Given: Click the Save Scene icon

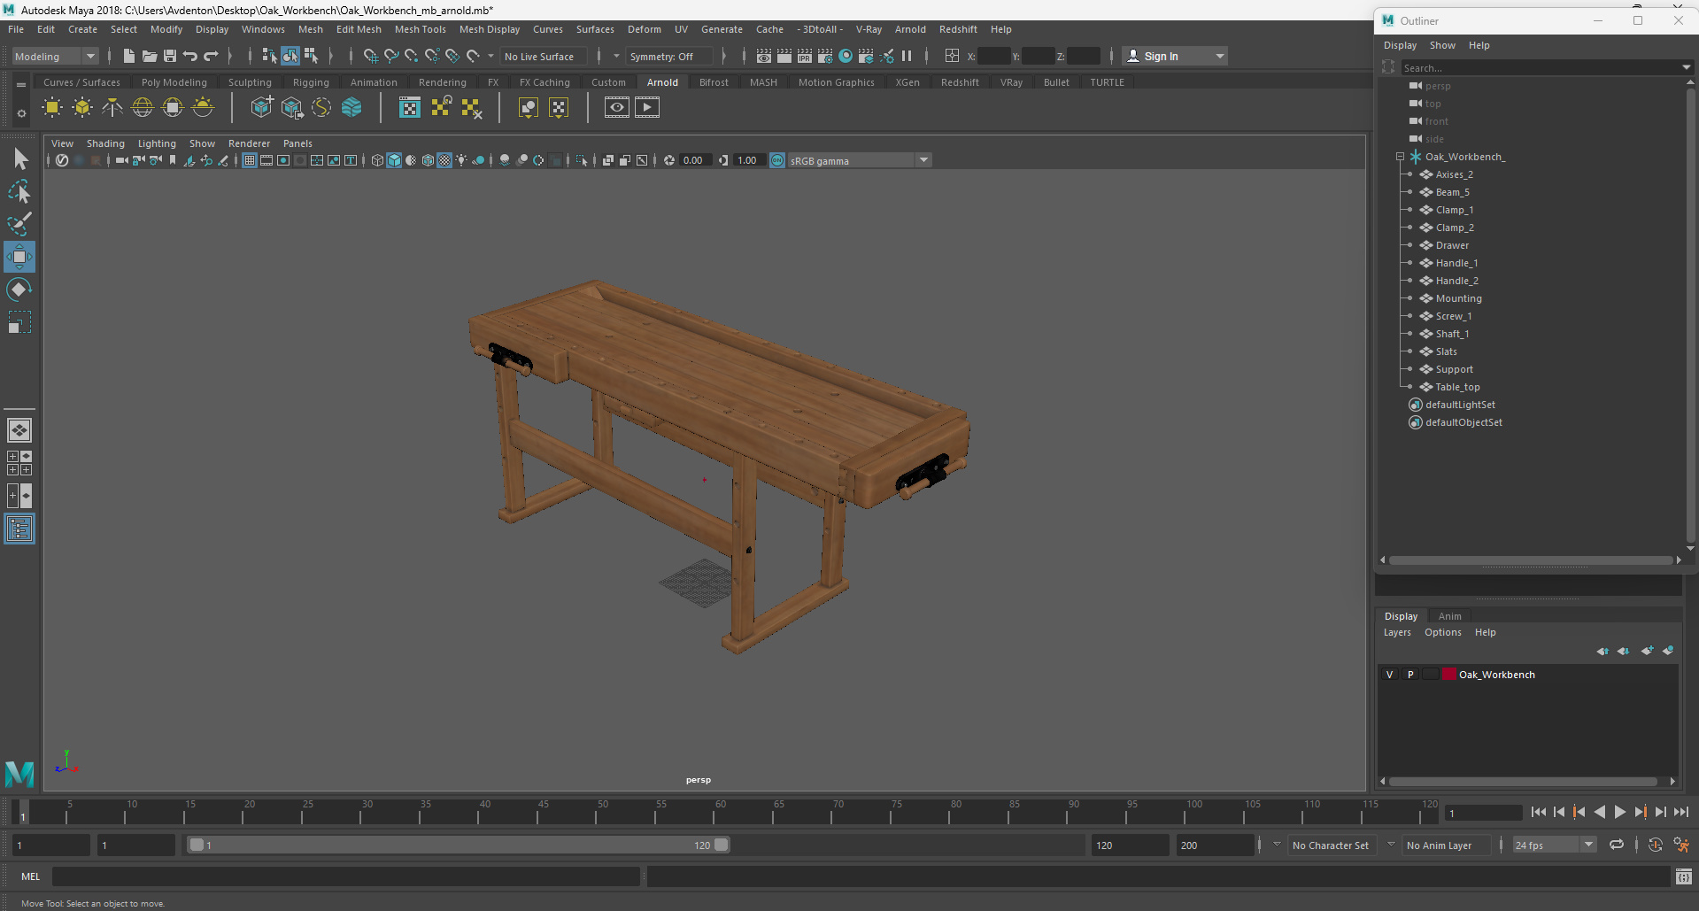Looking at the screenshot, I should (170, 56).
